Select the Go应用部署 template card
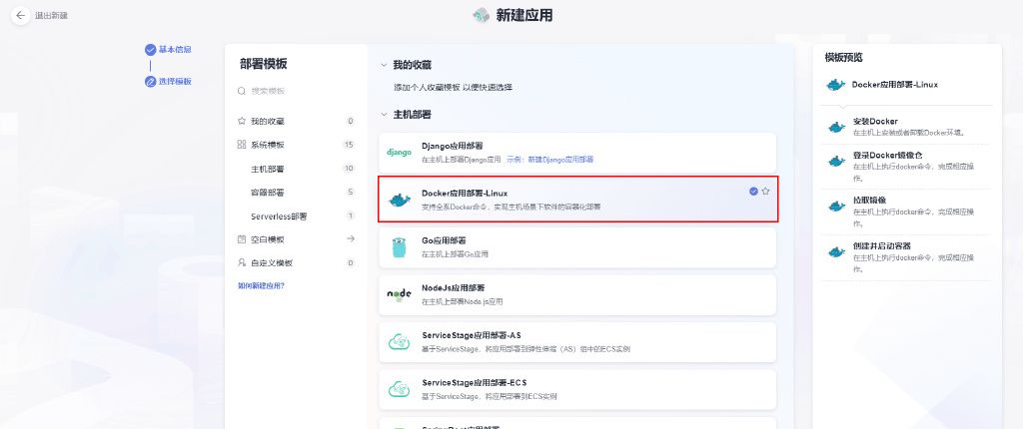1023x429 pixels. [x=577, y=247]
